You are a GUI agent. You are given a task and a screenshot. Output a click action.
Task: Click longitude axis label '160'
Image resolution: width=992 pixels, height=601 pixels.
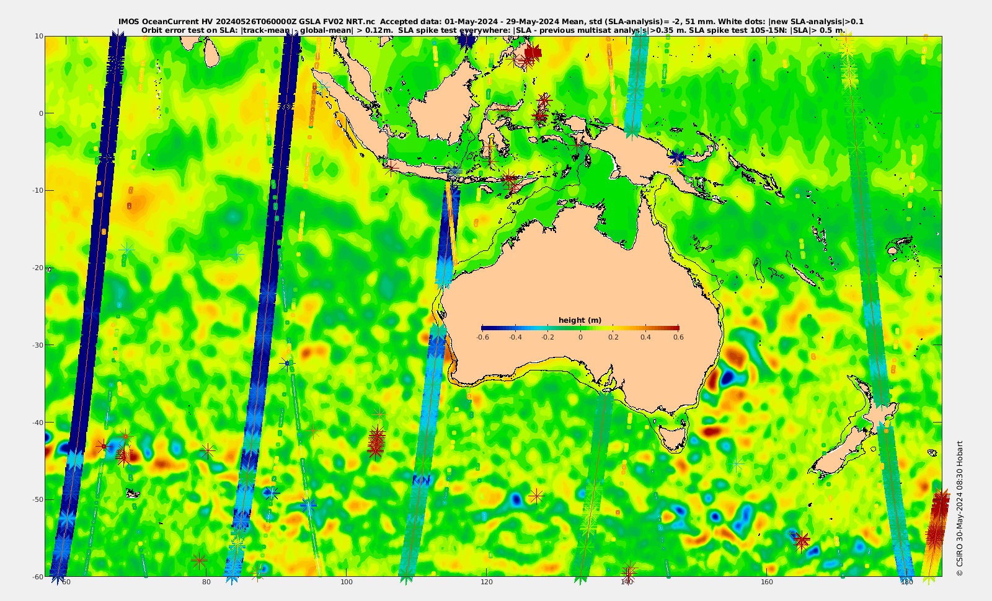click(767, 582)
